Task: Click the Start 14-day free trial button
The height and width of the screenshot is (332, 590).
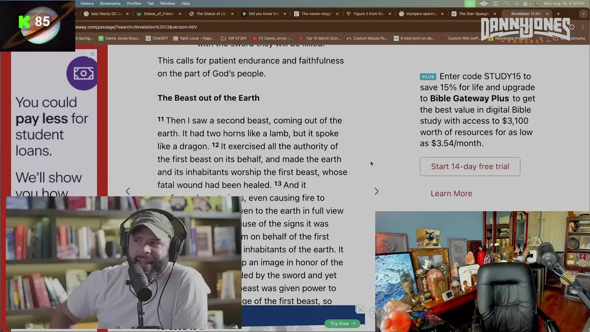Action: (x=470, y=166)
